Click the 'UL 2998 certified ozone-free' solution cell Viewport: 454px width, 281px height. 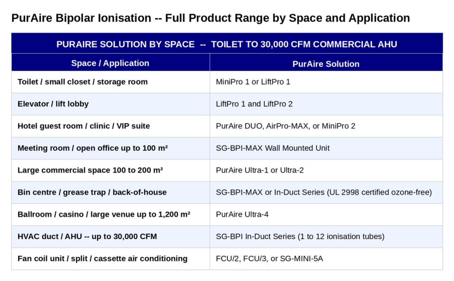pyautogui.click(x=326, y=192)
